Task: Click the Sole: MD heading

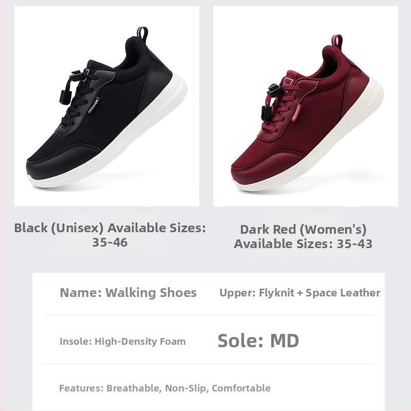Action: tap(258, 341)
